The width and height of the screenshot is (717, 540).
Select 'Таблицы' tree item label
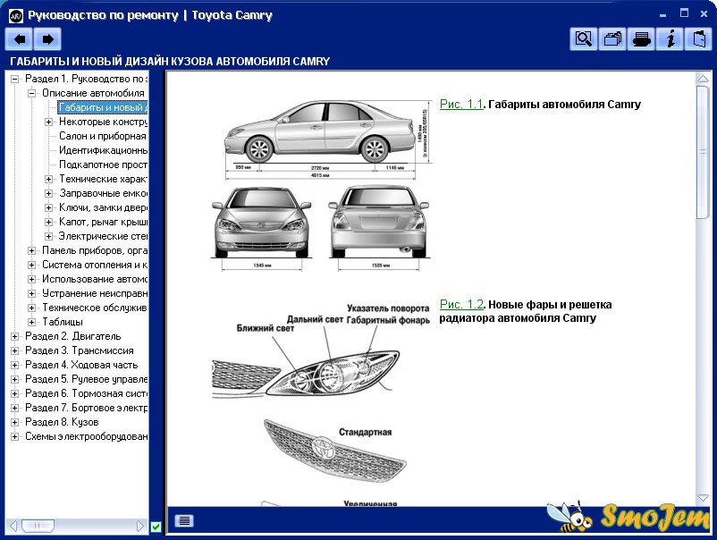pyautogui.click(x=63, y=322)
